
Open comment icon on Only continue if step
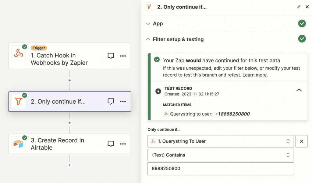[111, 102]
